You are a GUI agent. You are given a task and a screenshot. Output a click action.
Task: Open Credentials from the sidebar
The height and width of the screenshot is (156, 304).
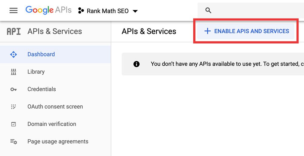(x=42, y=89)
